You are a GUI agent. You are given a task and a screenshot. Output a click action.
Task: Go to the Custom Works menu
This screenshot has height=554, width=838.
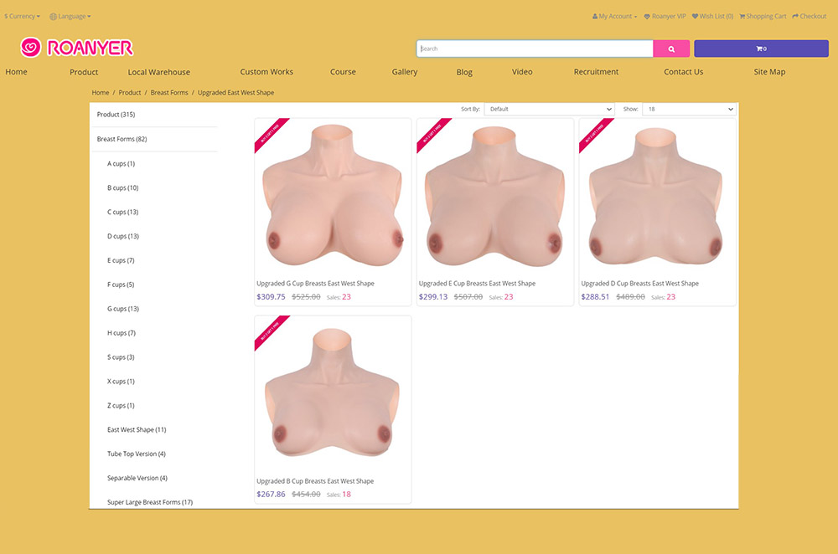coord(266,72)
